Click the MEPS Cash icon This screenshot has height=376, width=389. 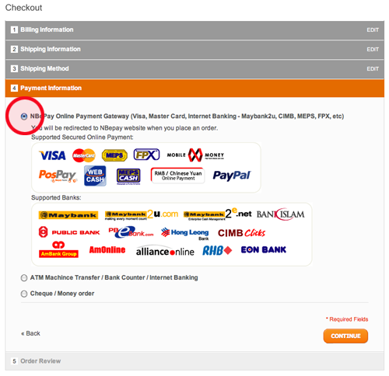[128, 176]
